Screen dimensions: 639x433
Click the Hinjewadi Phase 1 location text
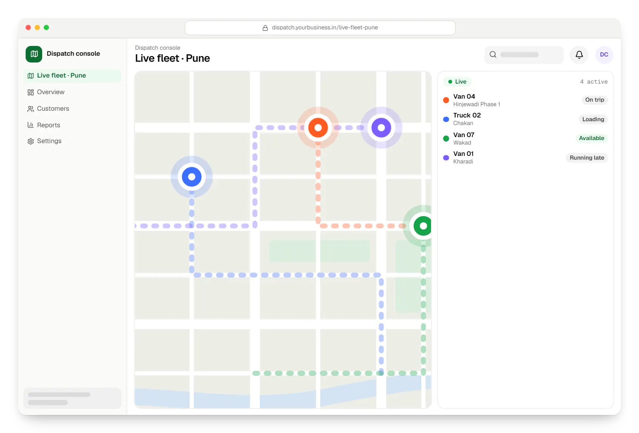tap(477, 104)
